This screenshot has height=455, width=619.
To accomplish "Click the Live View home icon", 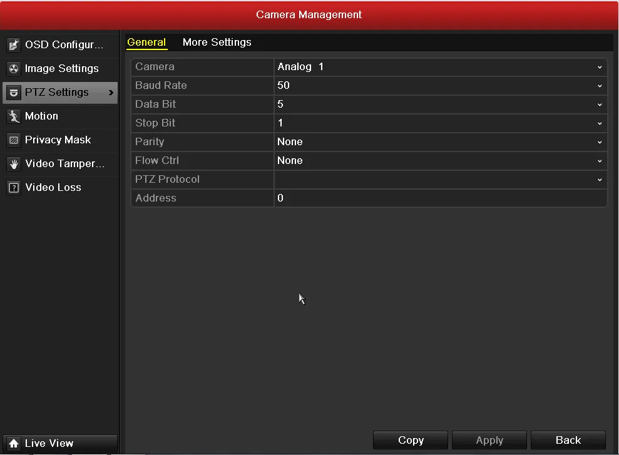I will 13,443.
